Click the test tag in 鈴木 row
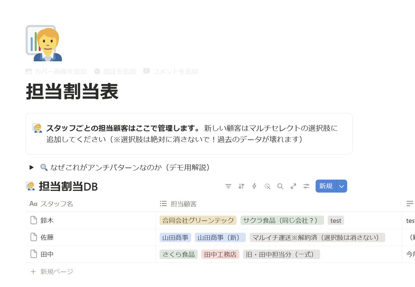The image size is (415, 287). pos(336,220)
